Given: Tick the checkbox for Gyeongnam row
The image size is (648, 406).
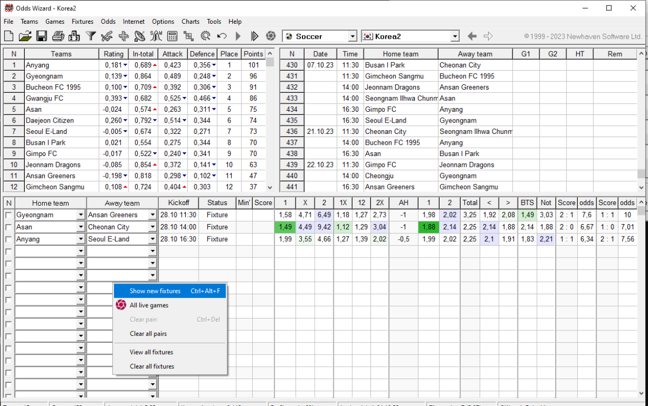Looking at the screenshot, I should click(x=8, y=215).
